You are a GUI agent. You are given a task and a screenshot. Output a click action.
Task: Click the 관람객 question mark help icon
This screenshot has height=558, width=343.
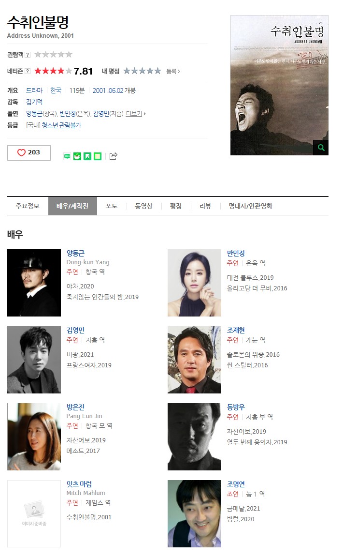[28, 55]
